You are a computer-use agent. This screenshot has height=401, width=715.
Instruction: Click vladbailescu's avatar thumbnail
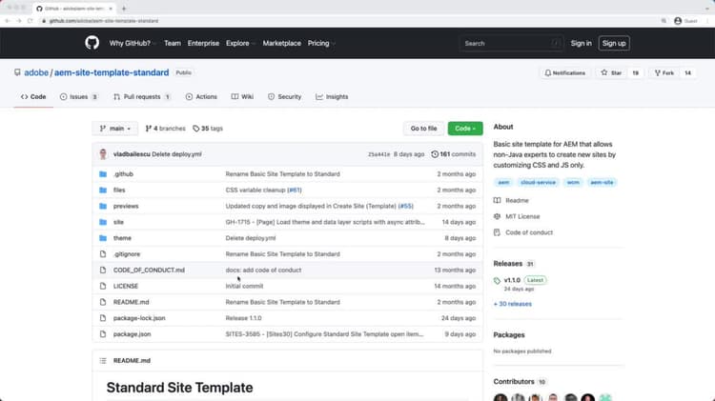pyautogui.click(x=103, y=154)
